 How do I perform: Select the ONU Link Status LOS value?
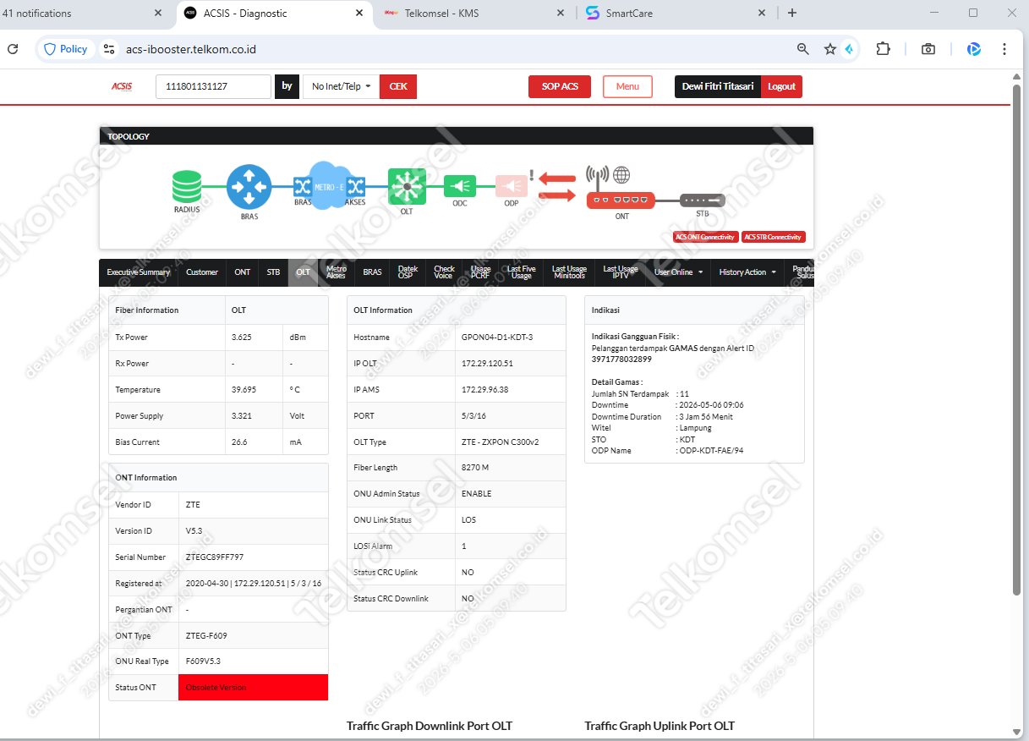click(468, 520)
